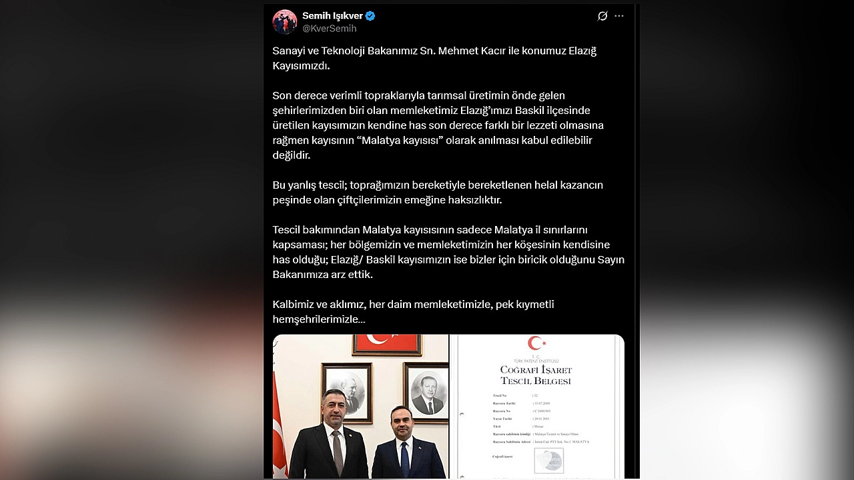The height and width of the screenshot is (480, 854).
Task: Click the red crescent emblem atop the document
Action: [x=536, y=343]
